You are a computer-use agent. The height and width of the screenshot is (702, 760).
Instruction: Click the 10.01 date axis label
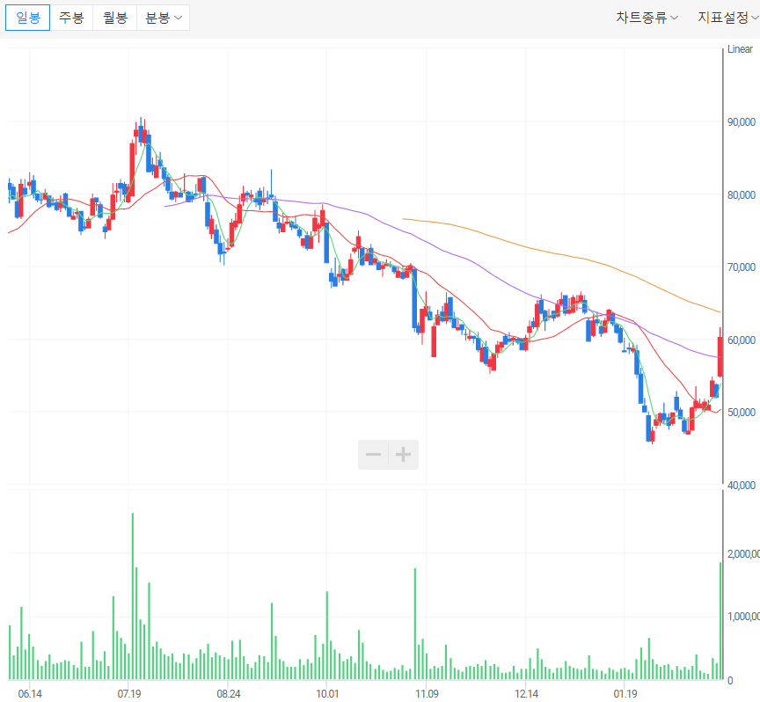(x=327, y=694)
